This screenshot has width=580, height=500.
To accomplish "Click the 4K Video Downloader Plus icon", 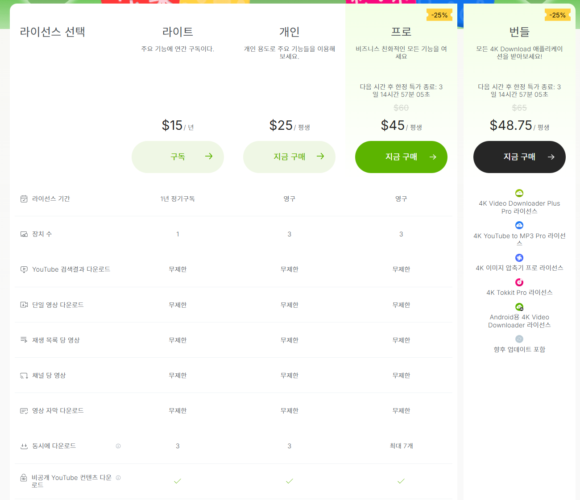I will (519, 193).
